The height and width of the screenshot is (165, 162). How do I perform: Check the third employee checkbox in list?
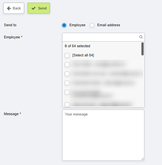(x=67, y=83)
